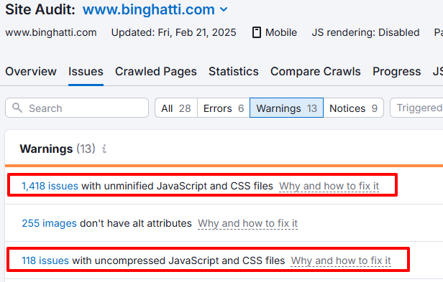Viewport: 443px width, 282px height.
Task: Switch to the Overview tab
Action: [x=31, y=72]
